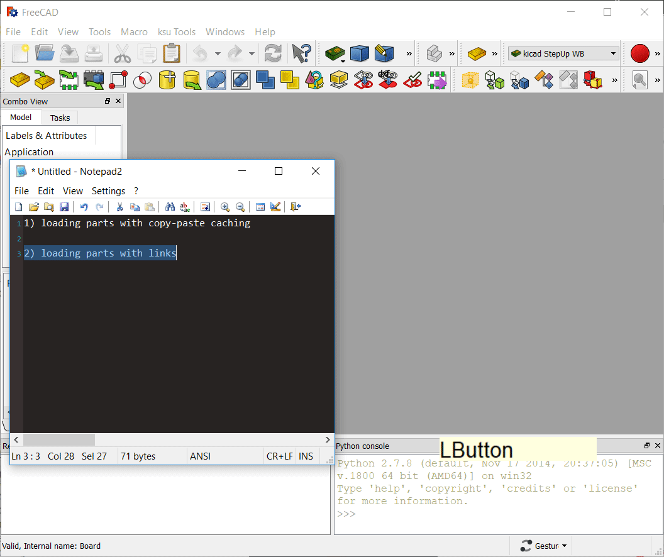The height and width of the screenshot is (557, 664).
Task: Click Replace icon in Notepad2 toolbar
Action: click(x=185, y=207)
